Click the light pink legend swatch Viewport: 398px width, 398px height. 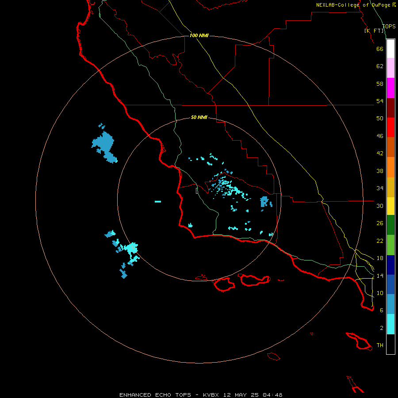[x=390, y=68]
